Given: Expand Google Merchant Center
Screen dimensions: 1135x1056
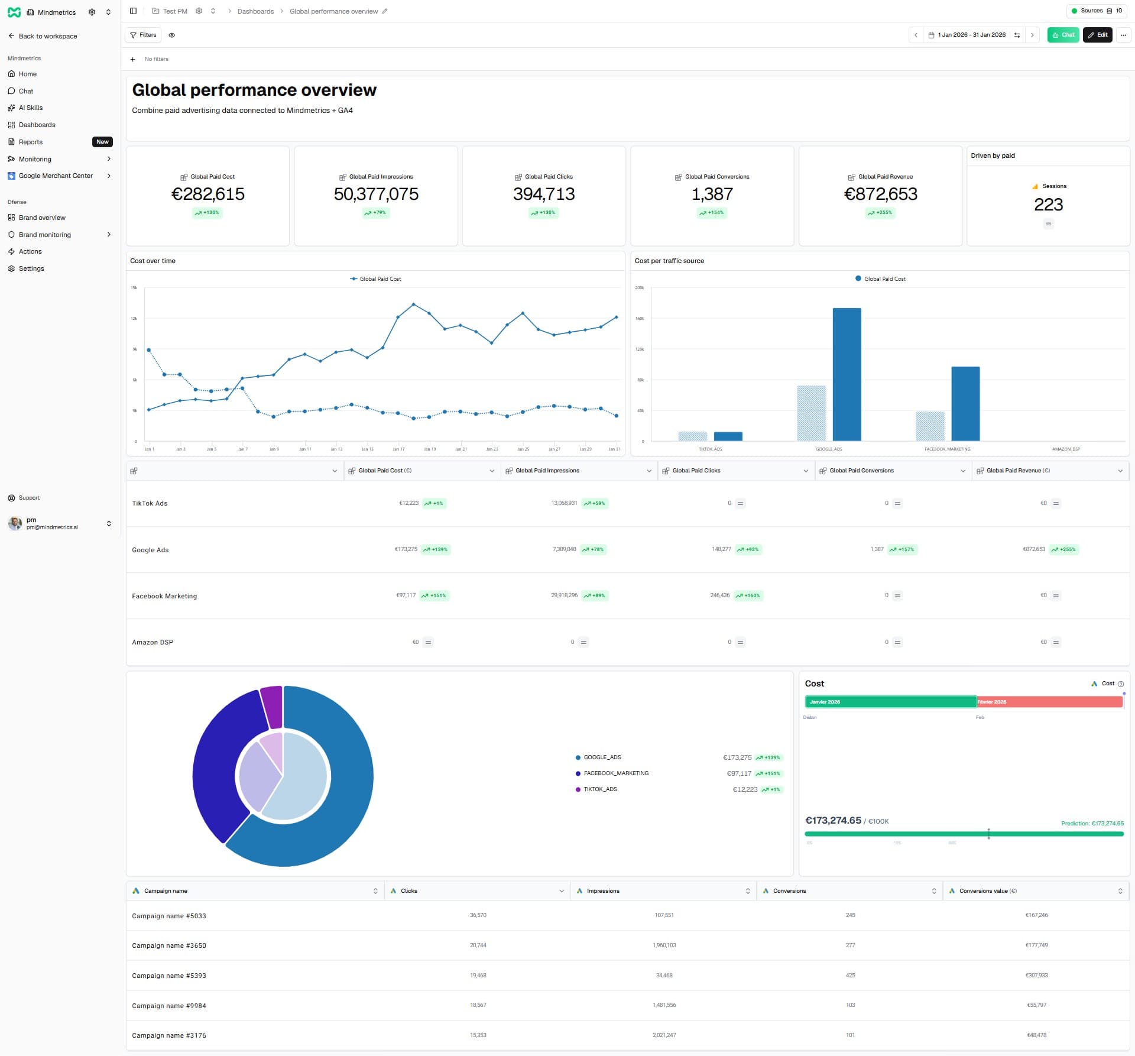Looking at the screenshot, I should coord(109,176).
